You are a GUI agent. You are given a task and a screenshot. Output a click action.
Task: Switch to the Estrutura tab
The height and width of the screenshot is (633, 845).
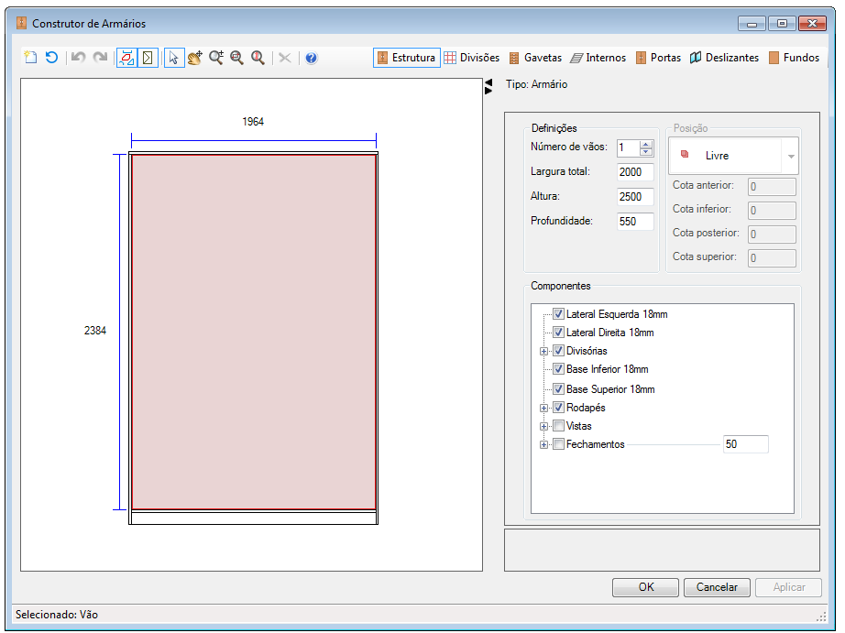point(407,58)
